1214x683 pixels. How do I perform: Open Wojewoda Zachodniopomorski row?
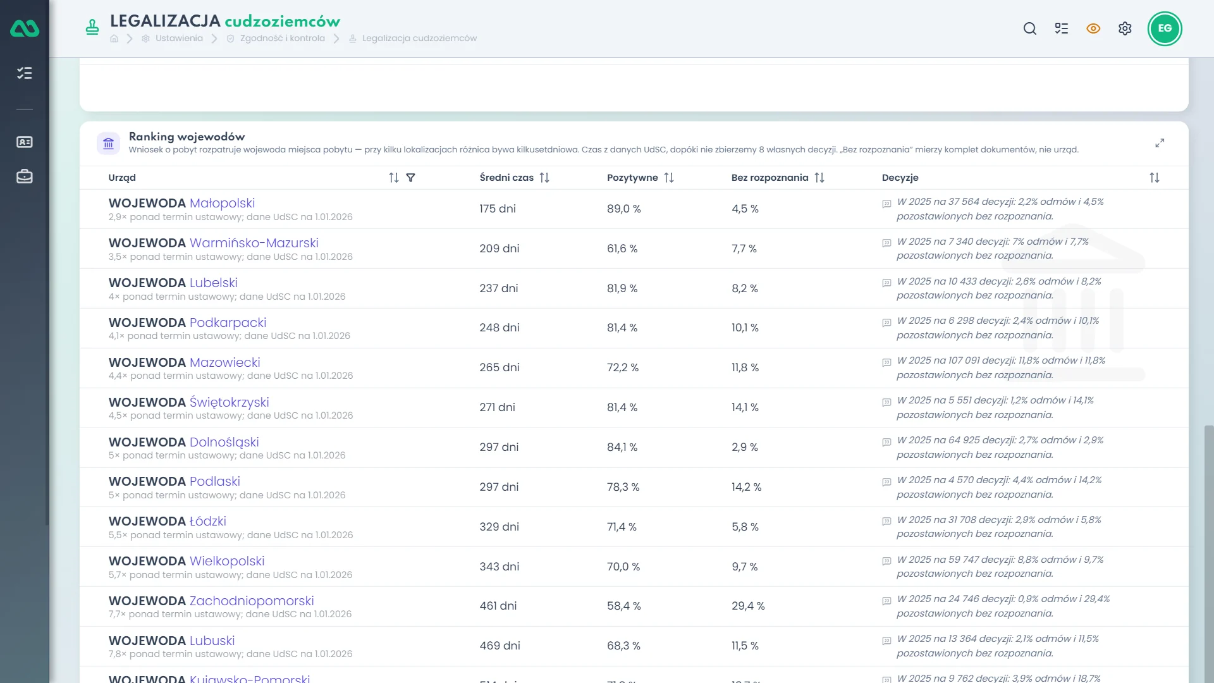[634, 606]
